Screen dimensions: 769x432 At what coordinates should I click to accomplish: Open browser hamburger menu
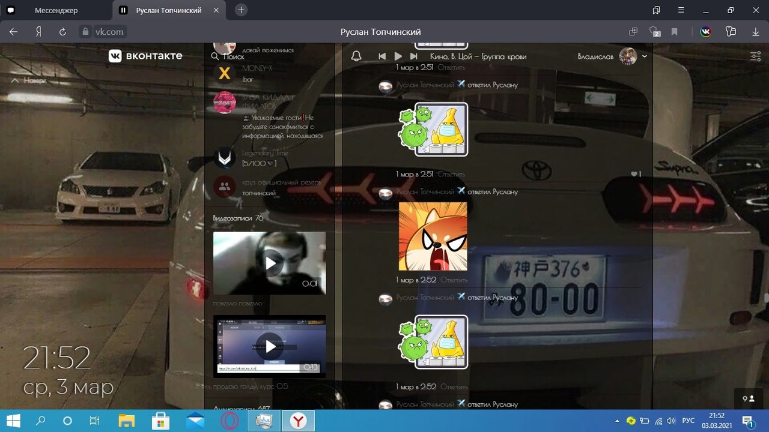(681, 10)
